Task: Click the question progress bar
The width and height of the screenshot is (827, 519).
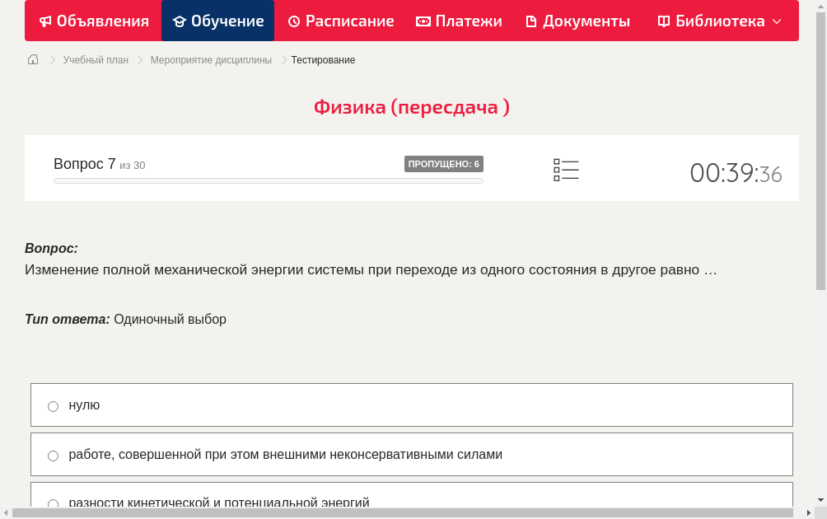Action: [268, 180]
